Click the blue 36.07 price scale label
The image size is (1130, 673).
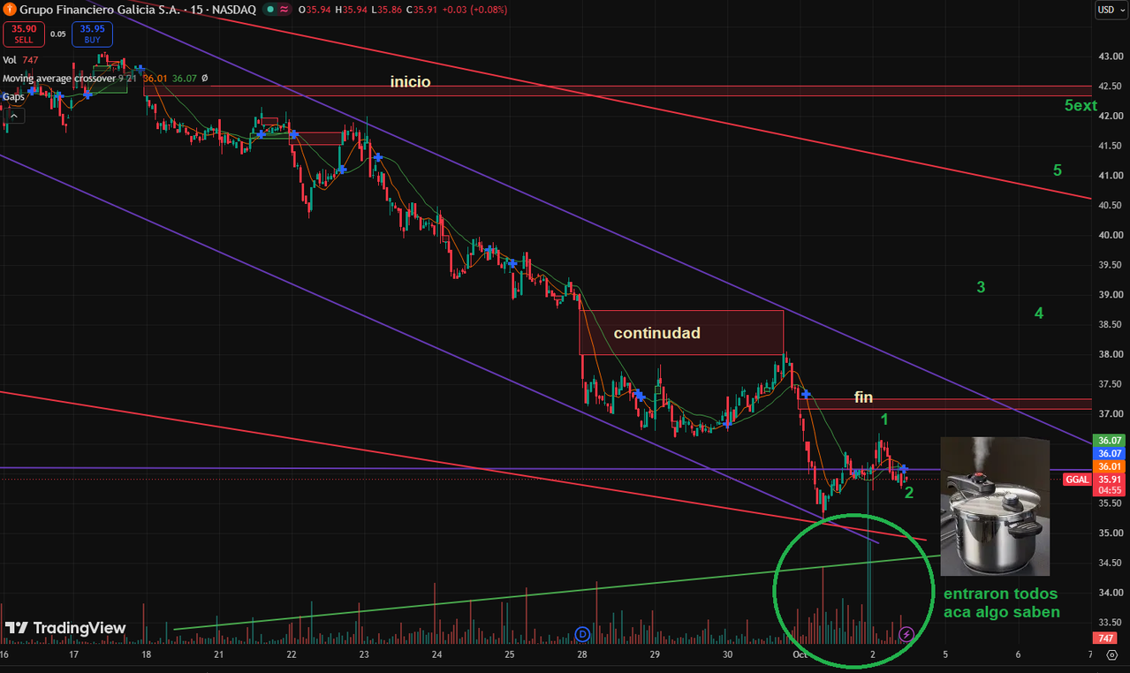click(x=1108, y=453)
